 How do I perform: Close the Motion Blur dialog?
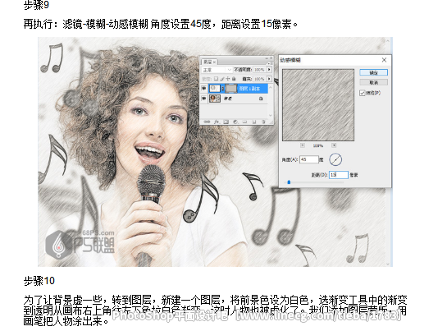click(384, 60)
